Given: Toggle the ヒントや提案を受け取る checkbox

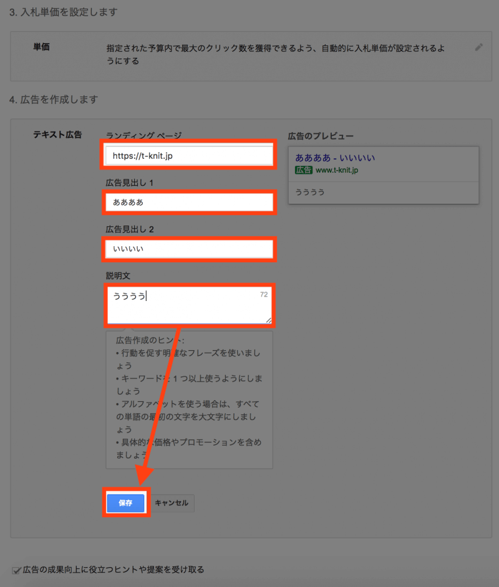Looking at the screenshot, I should [16, 570].
